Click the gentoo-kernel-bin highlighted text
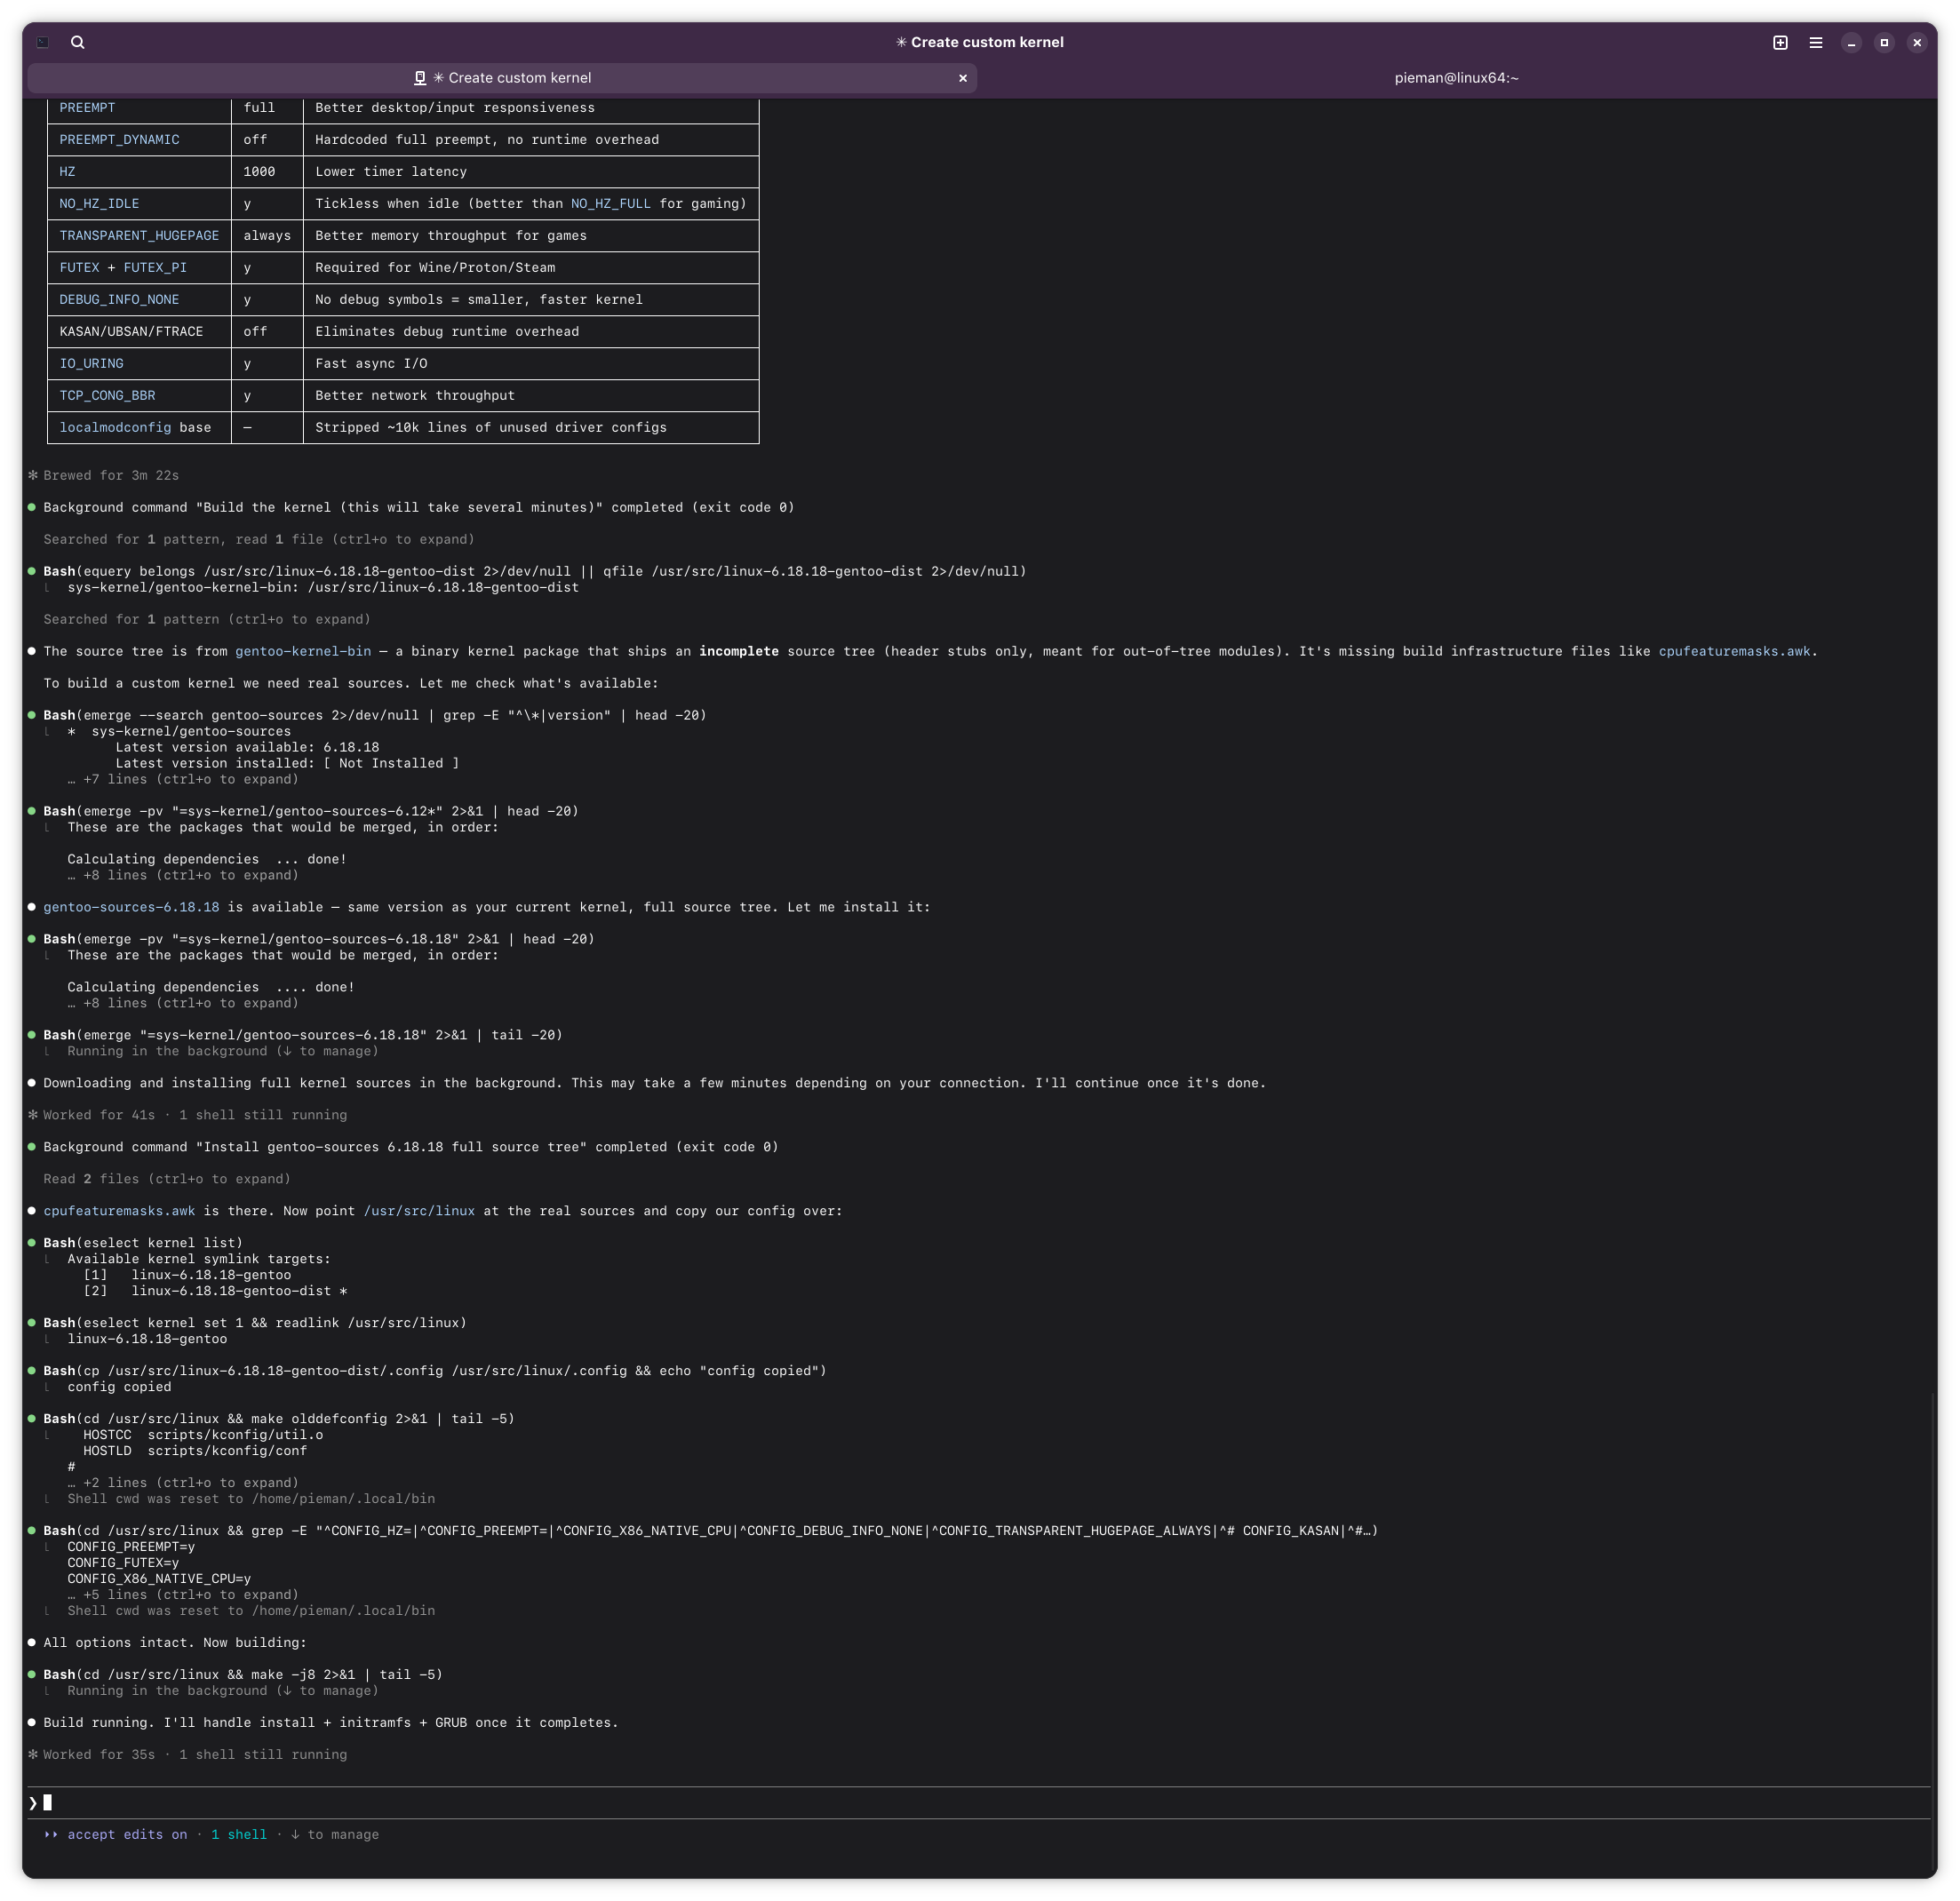Image resolution: width=1960 pixels, height=1901 pixels. (302, 651)
